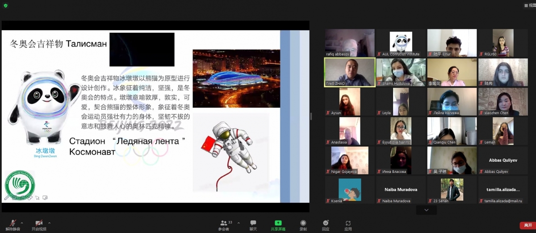Click the 'Eyyubova Narinc' name label
Viewport: 536px width, 233px height.
pos(397,143)
